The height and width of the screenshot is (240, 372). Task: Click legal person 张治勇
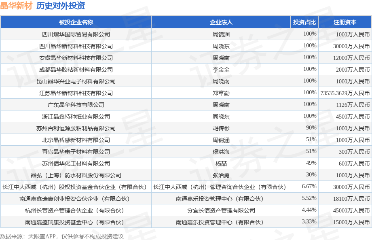tap(221, 175)
